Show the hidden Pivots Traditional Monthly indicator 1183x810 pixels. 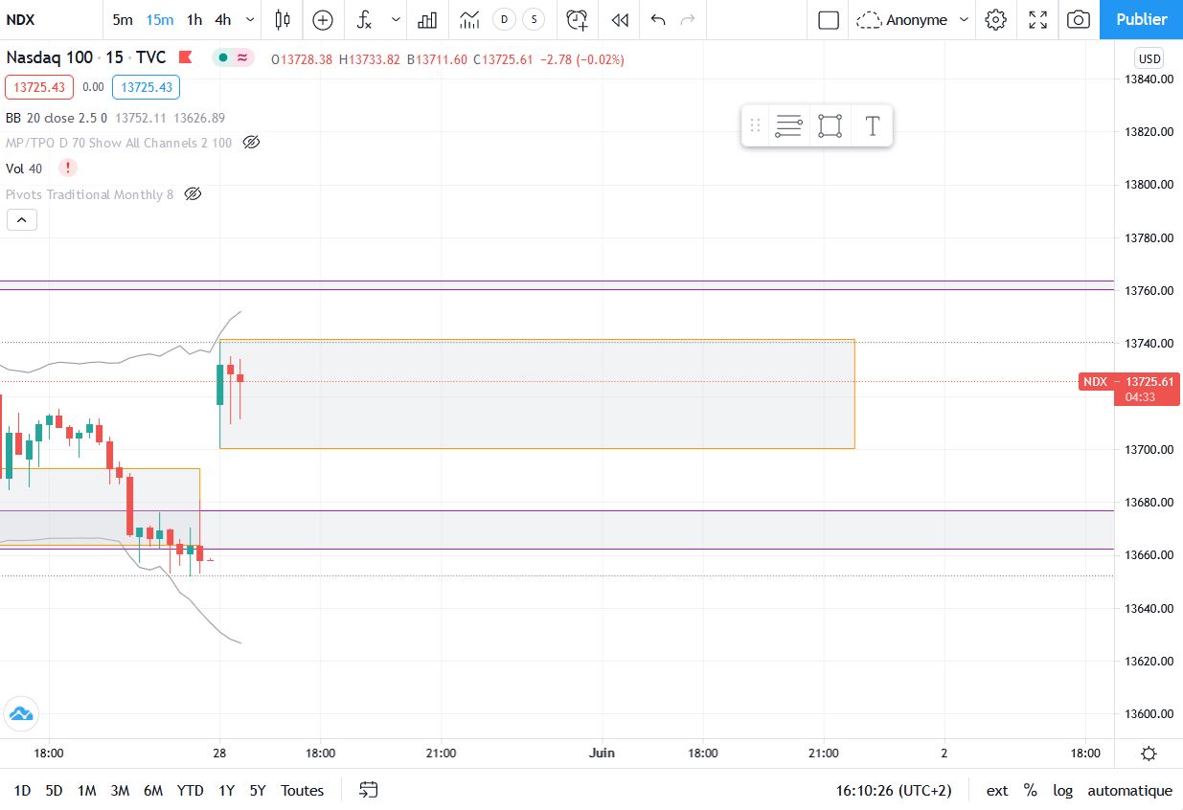193,194
